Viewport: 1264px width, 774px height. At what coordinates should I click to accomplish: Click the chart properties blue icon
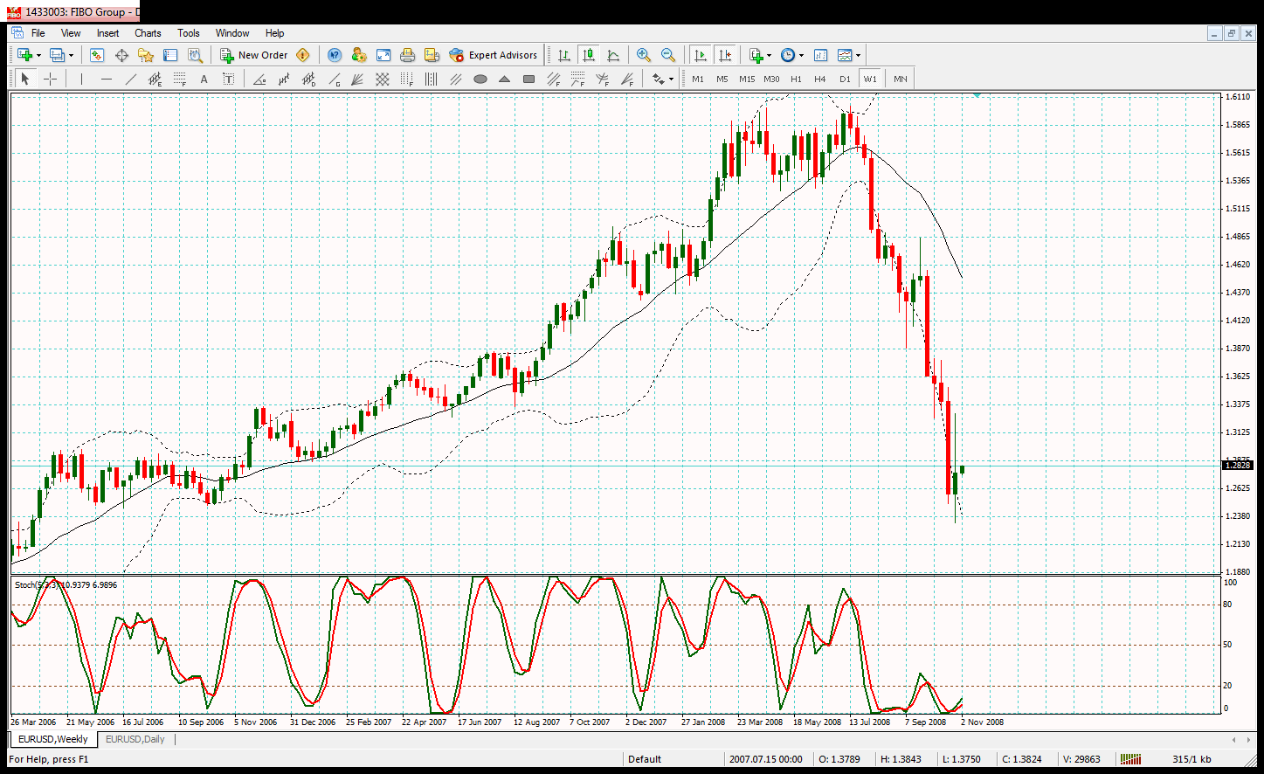click(820, 55)
